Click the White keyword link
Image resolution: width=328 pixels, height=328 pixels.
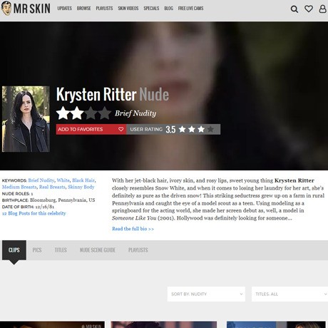(x=63, y=180)
